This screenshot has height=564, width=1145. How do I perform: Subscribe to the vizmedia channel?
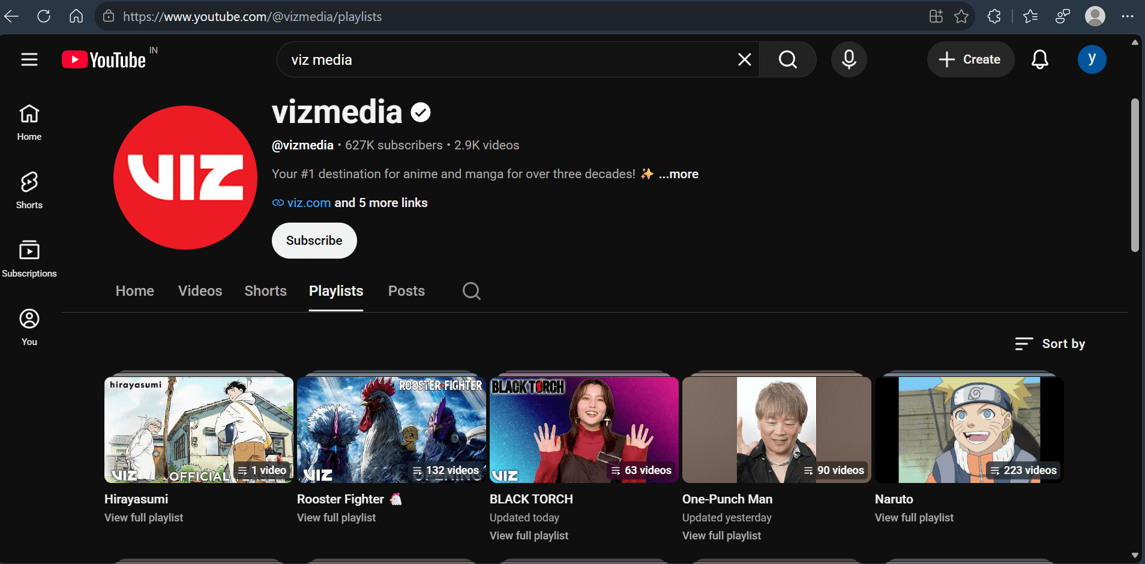(314, 241)
